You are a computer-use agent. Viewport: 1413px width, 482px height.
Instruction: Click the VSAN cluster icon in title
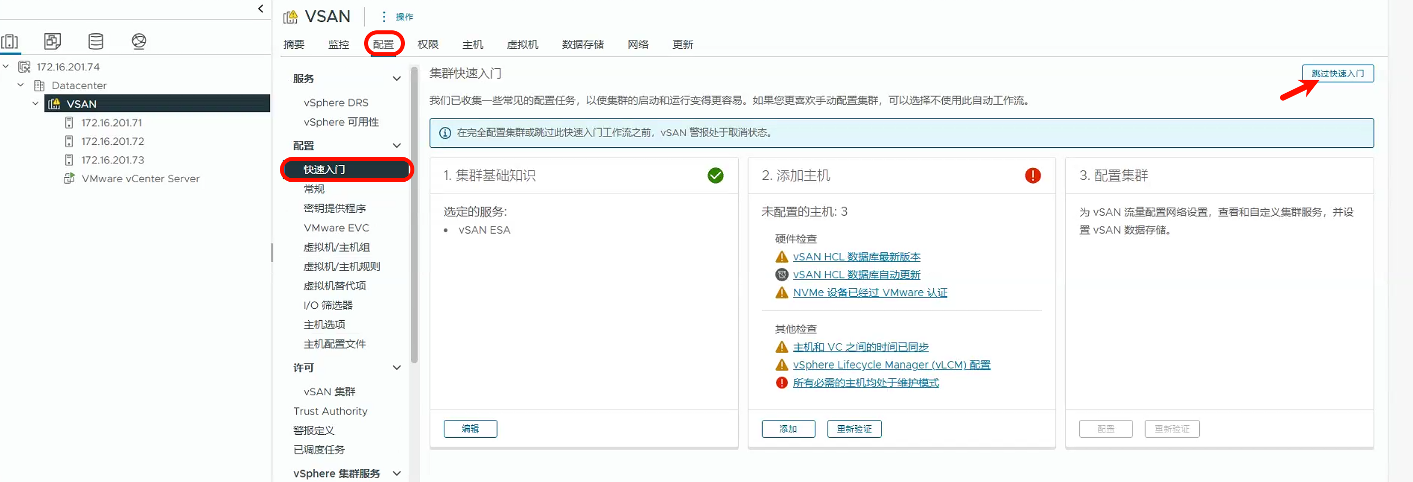pyautogui.click(x=291, y=16)
